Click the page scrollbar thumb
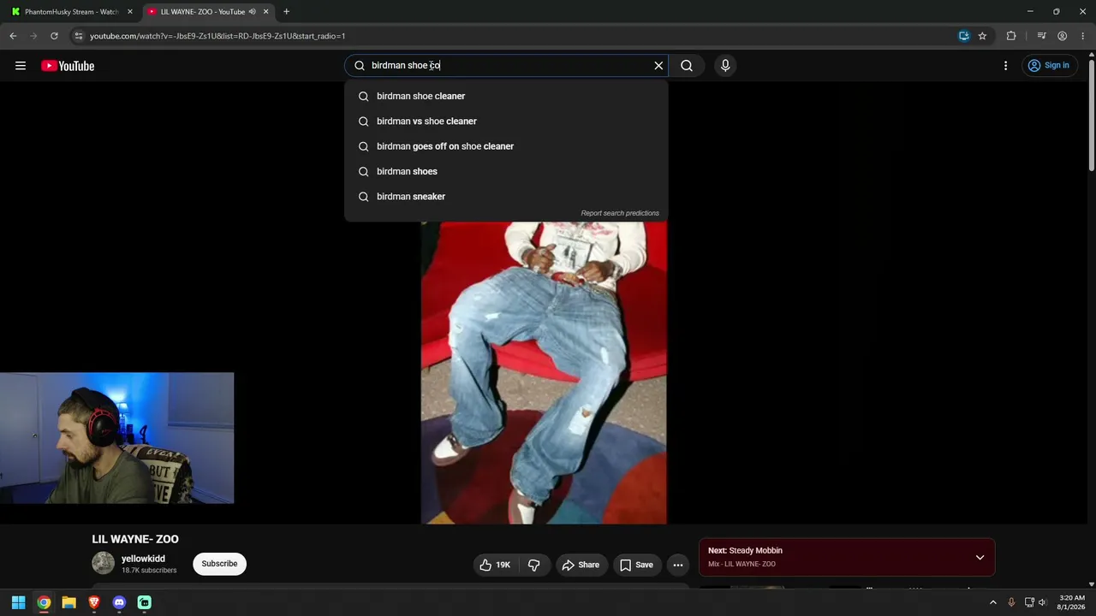This screenshot has height=616, width=1096. click(1092, 115)
